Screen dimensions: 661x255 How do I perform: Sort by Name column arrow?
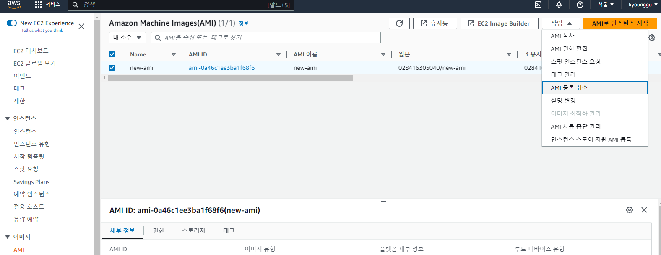174,54
